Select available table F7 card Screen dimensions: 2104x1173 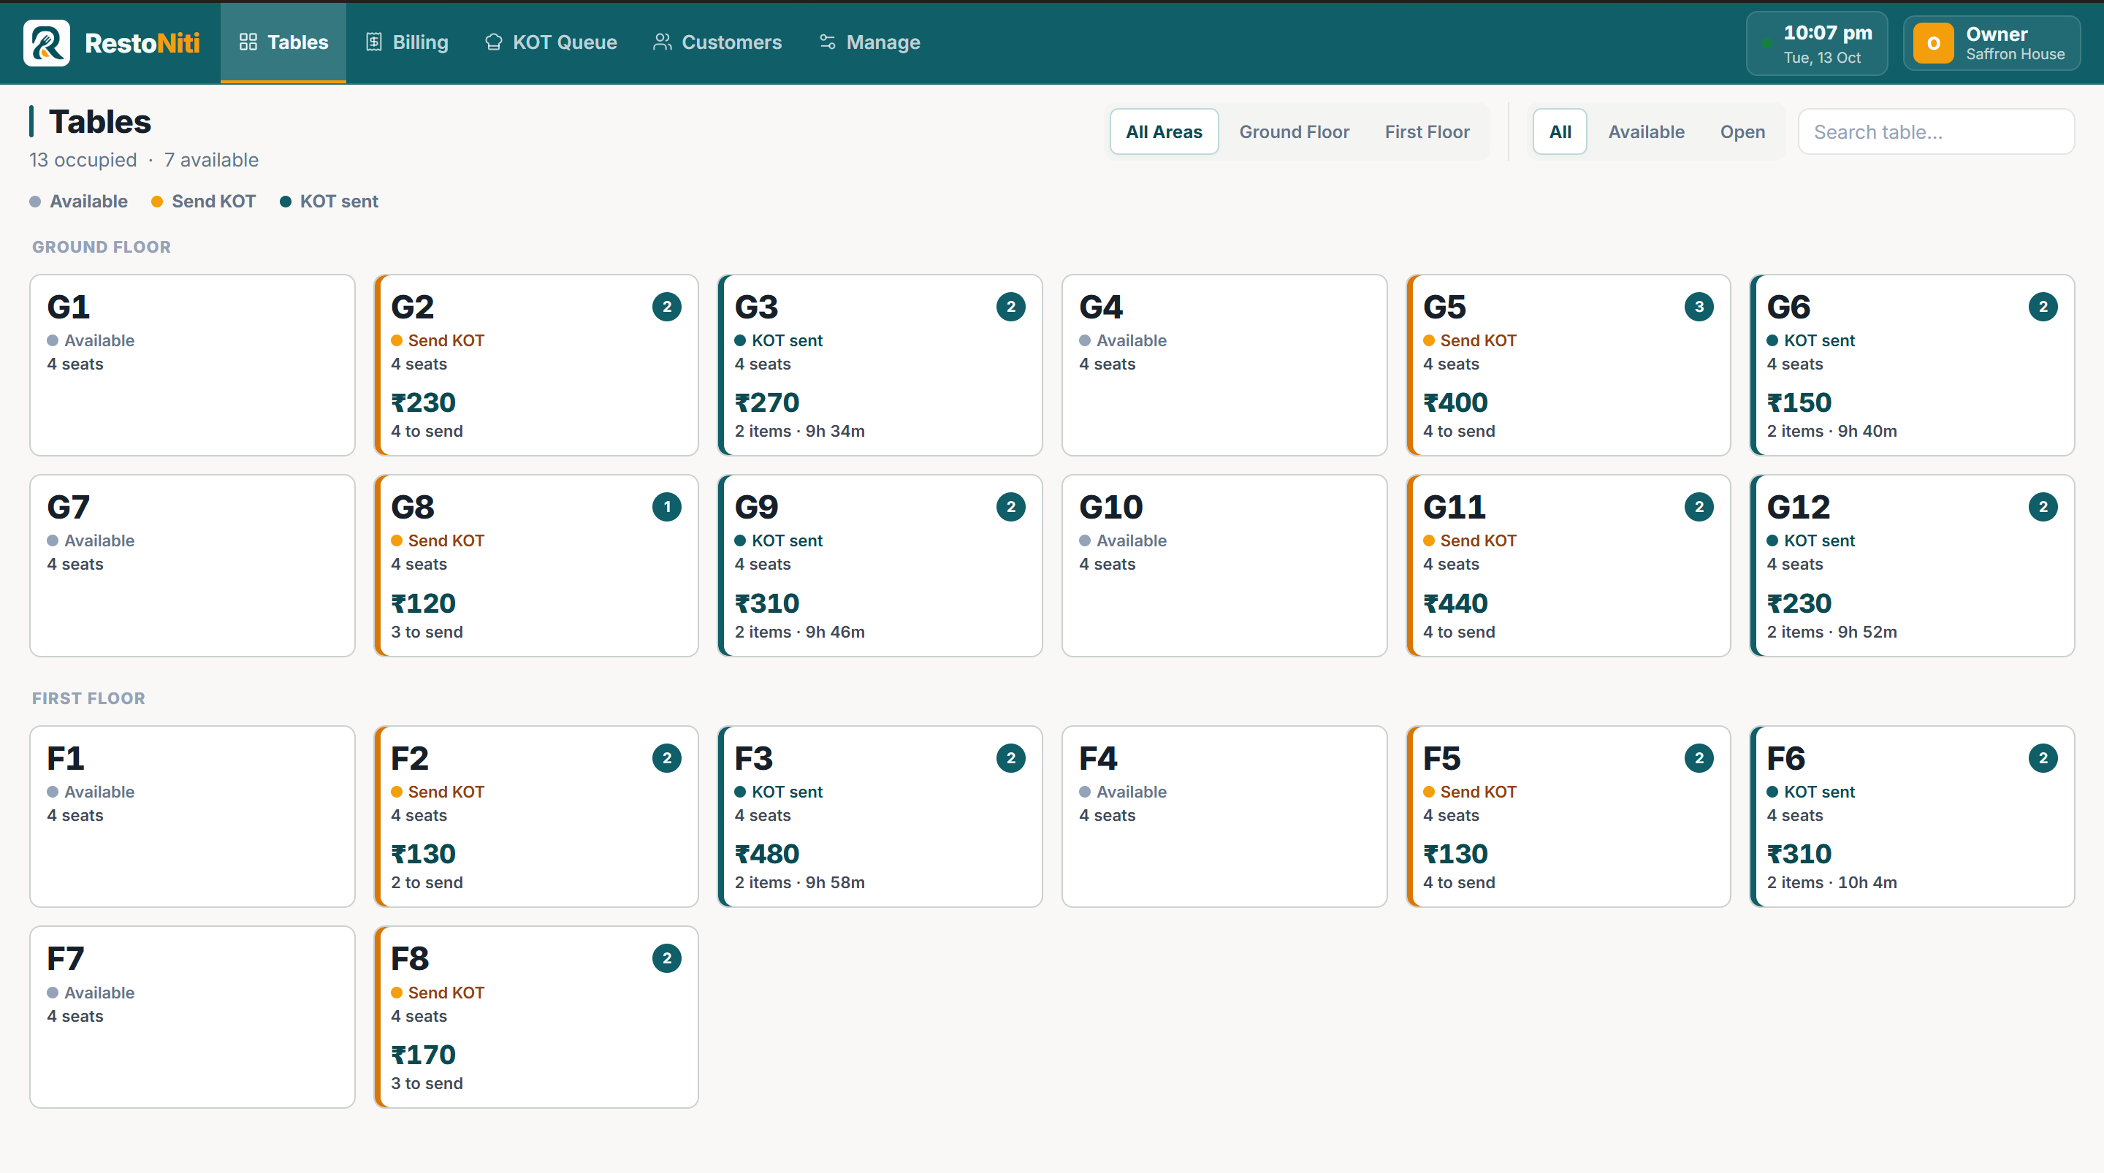tap(192, 1017)
